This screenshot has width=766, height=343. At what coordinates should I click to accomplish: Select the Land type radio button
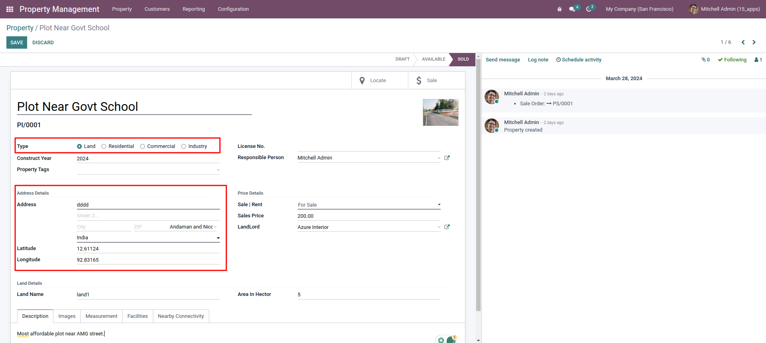click(79, 146)
